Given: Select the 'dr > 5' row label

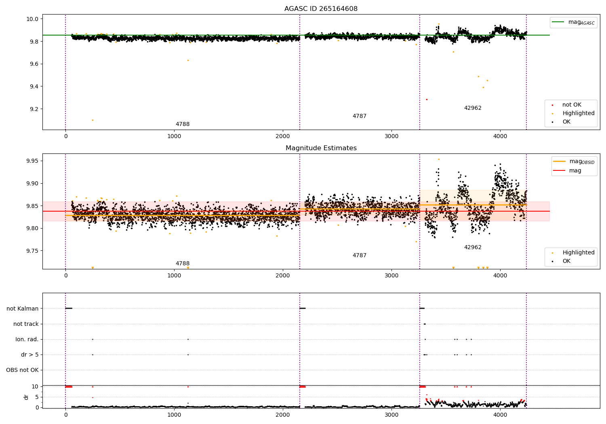Looking at the screenshot, I should (30, 355).
